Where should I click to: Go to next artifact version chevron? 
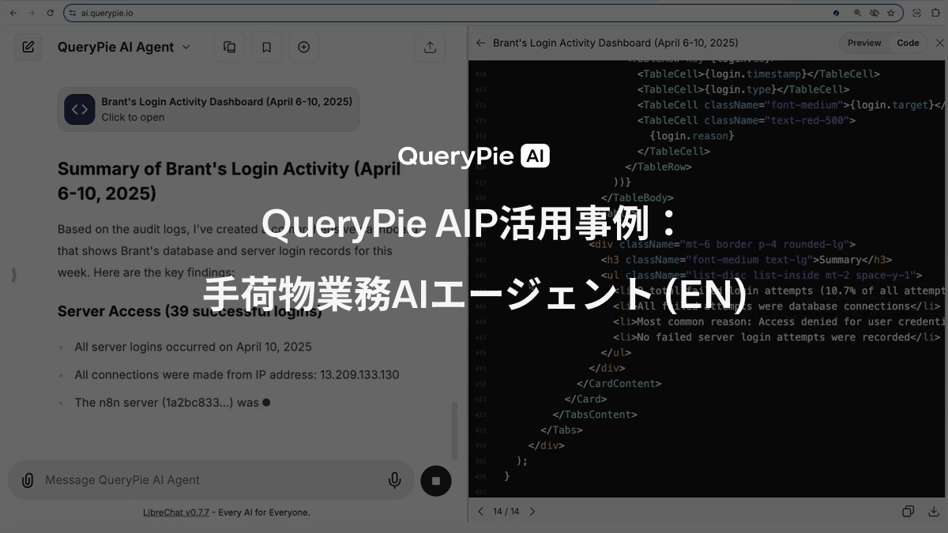point(532,512)
